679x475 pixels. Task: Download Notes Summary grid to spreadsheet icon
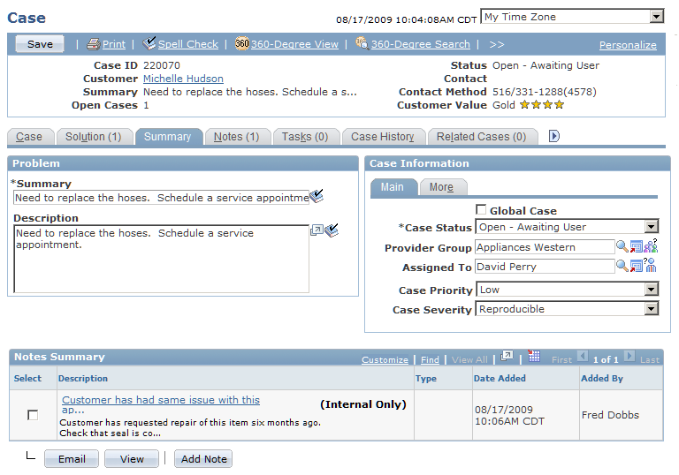pyautogui.click(x=534, y=356)
